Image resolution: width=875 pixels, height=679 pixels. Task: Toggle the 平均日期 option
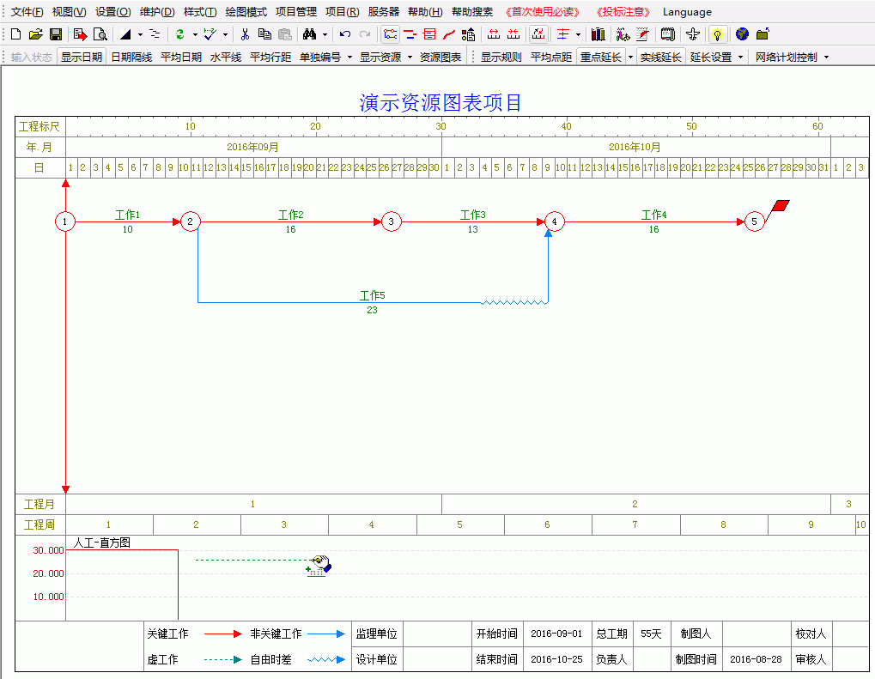coord(181,57)
